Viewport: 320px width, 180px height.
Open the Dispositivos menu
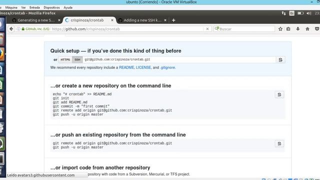(51, 7)
